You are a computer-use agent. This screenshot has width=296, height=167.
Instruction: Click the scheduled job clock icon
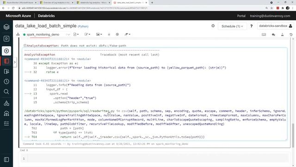click(x=213, y=26)
